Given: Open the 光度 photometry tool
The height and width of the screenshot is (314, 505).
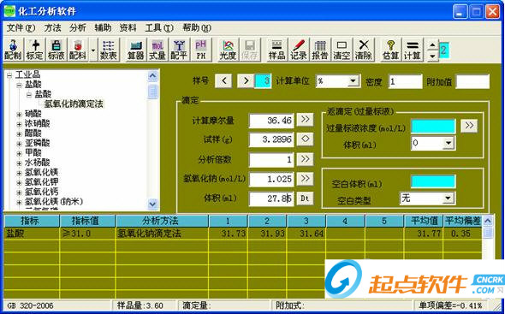Looking at the screenshot, I should click(228, 50).
